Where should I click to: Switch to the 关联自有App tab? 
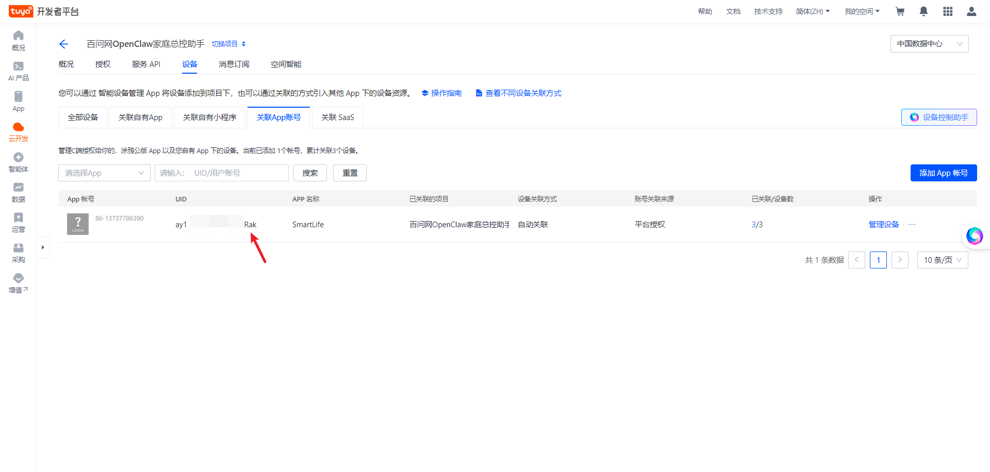click(x=140, y=117)
